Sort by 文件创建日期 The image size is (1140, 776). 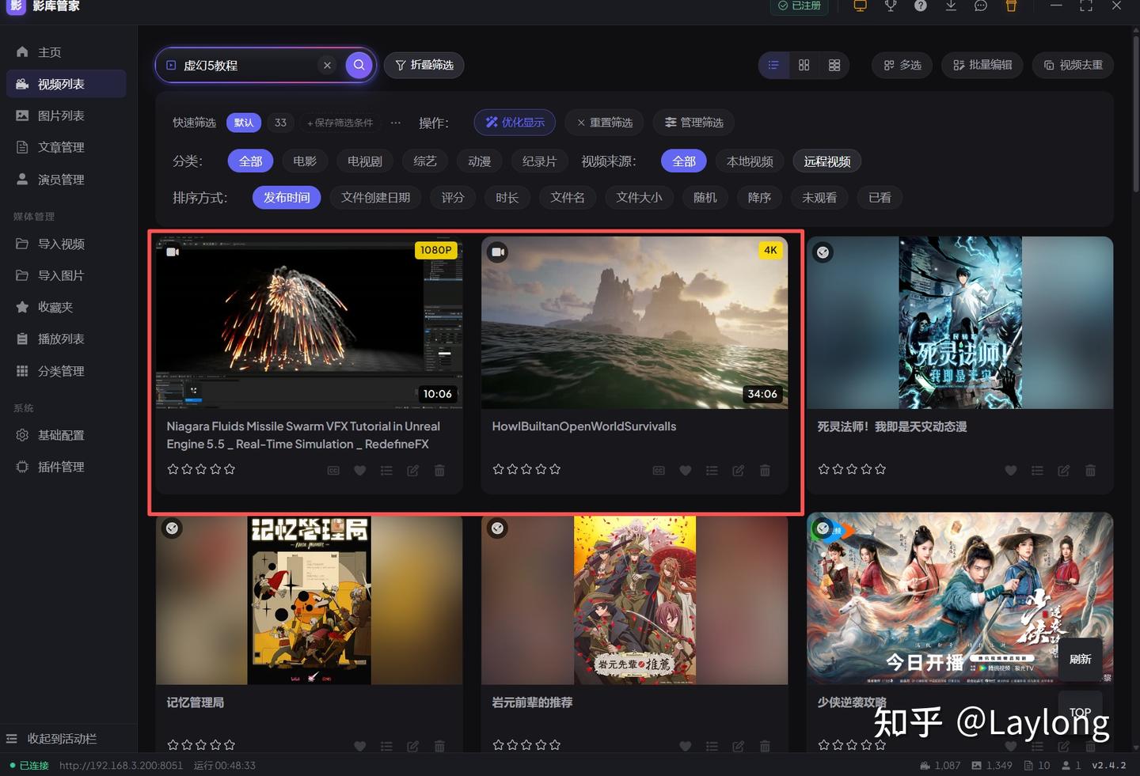coord(376,198)
